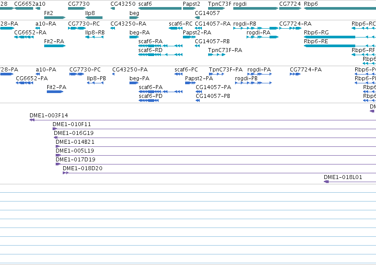Click the CG7730 gene bar
This screenshot has height=265, width=376.
pyautogui.click(x=77, y=8)
